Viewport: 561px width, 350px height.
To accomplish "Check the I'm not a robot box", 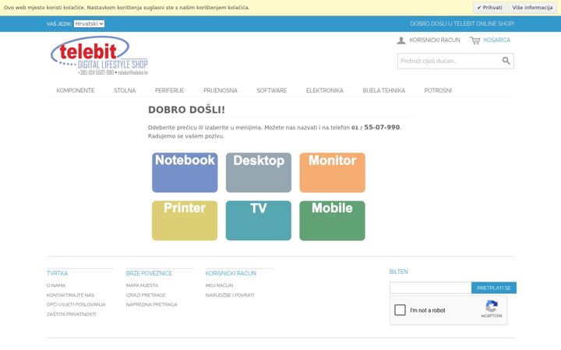I will pos(400,310).
